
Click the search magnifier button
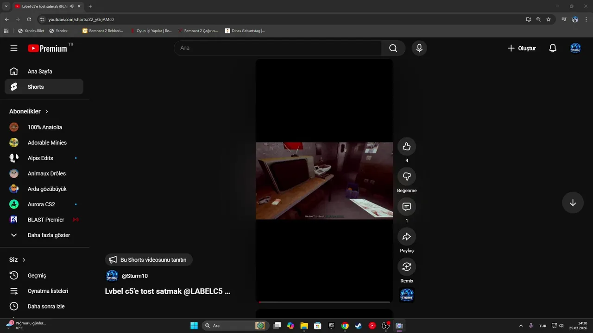[x=393, y=48]
